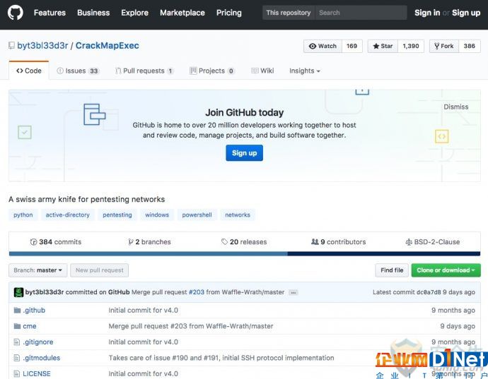The height and width of the screenshot is (379, 488).
Task: Open latest commit dc0a7d8
Action: 429,292
